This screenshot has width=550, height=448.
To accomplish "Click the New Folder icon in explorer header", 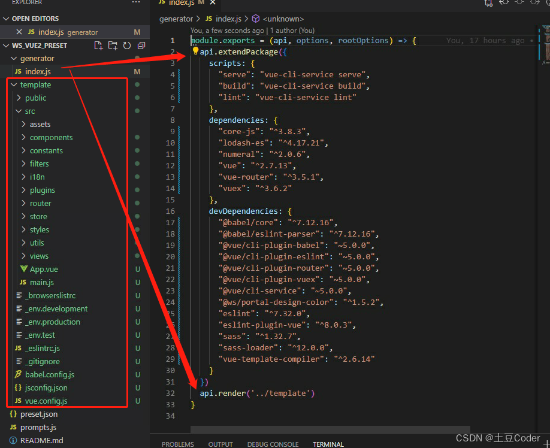I will [113, 46].
